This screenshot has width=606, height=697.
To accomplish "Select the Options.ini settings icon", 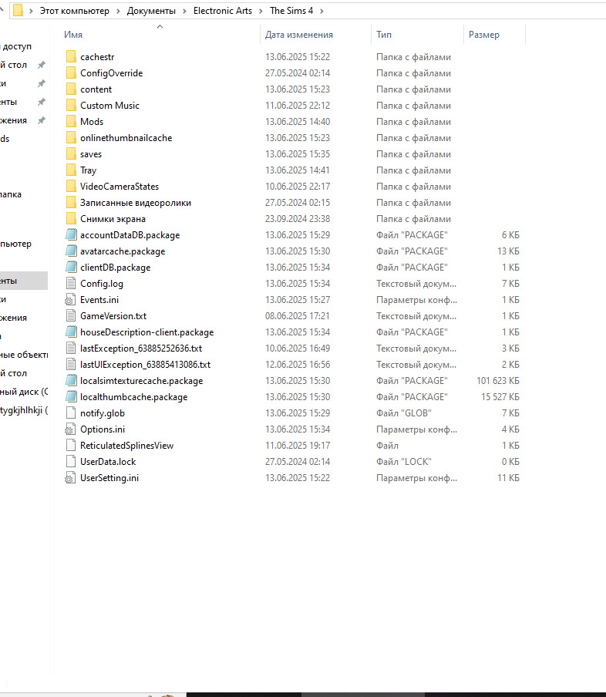I will coord(70,429).
